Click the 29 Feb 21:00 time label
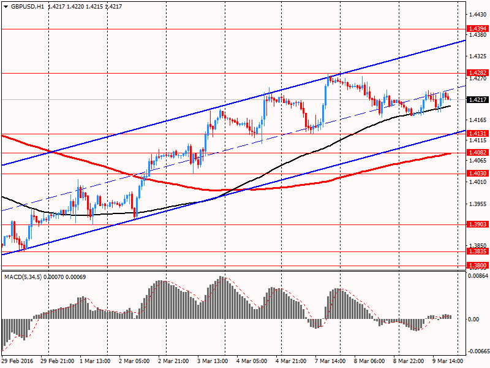 58,361
